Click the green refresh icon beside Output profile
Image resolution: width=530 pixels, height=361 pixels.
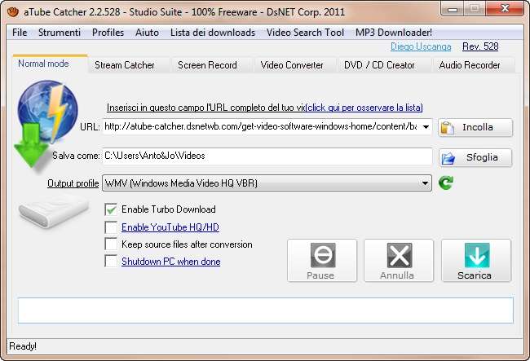pyautogui.click(x=445, y=183)
